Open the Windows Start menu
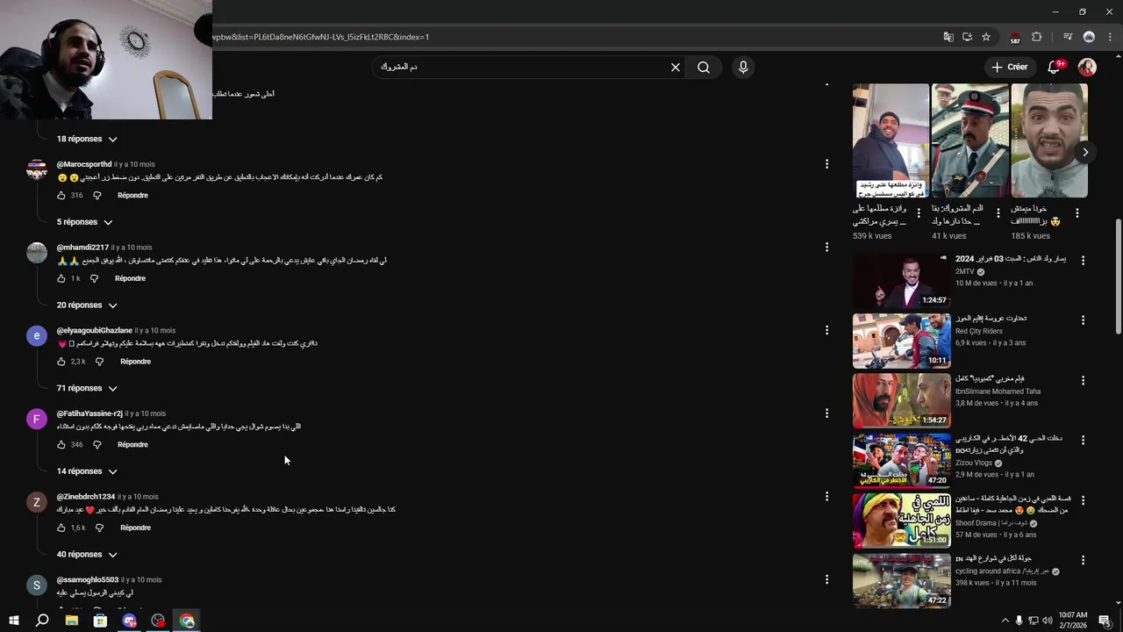Image resolution: width=1123 pixels, height=632 pixels. 13,621
